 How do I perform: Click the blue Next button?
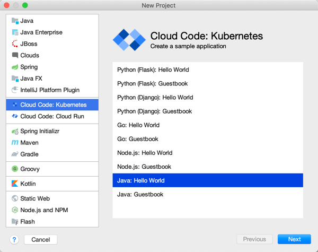294,239
